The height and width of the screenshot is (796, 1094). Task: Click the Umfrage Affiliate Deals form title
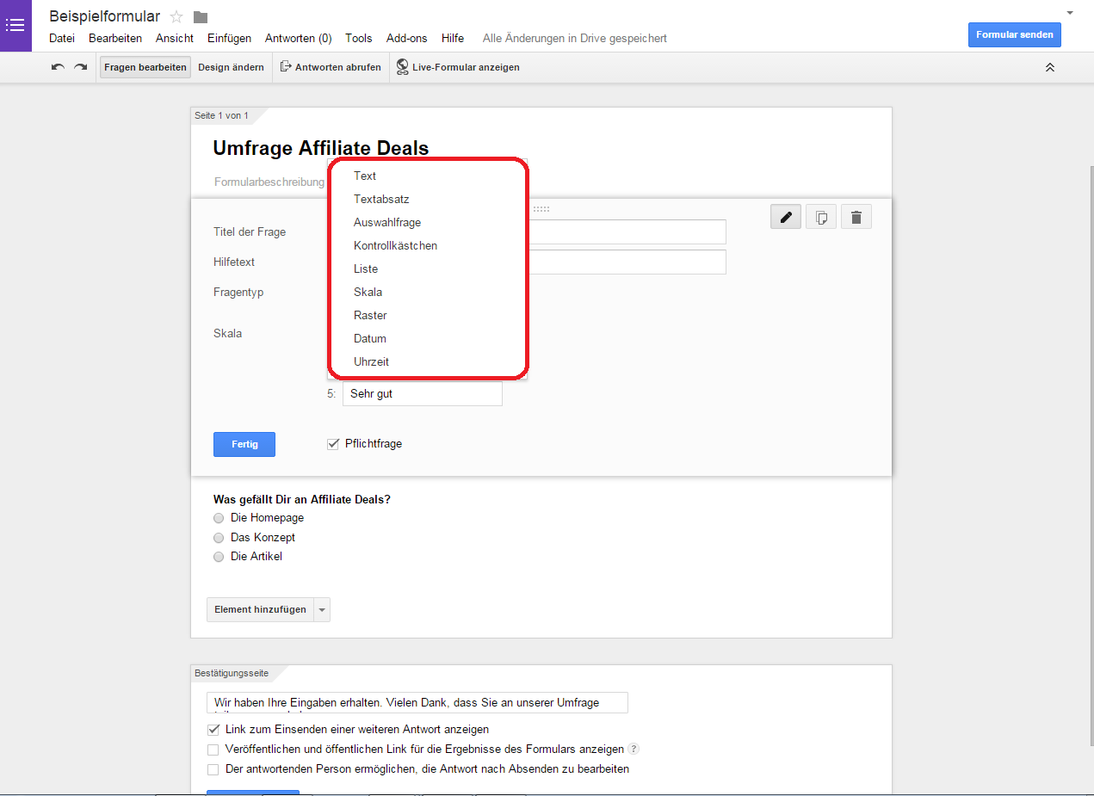(x=321, y=148)
